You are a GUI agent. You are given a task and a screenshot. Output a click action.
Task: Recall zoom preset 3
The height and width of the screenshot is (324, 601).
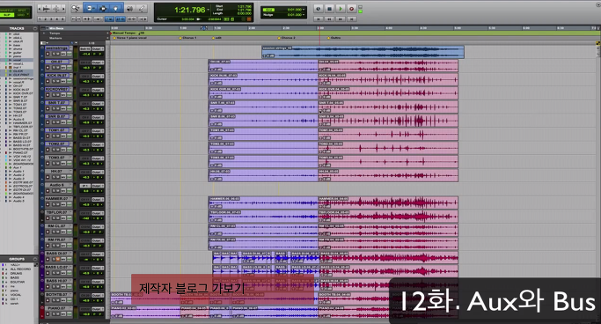point(52,18)
